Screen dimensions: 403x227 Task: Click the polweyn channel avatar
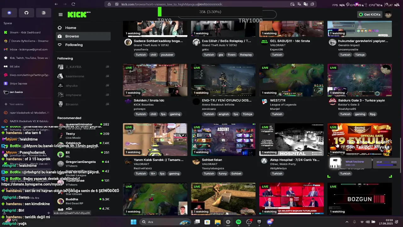point(128,102)
